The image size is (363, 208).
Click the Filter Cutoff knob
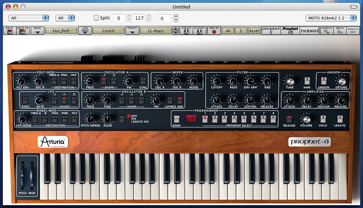217,81
